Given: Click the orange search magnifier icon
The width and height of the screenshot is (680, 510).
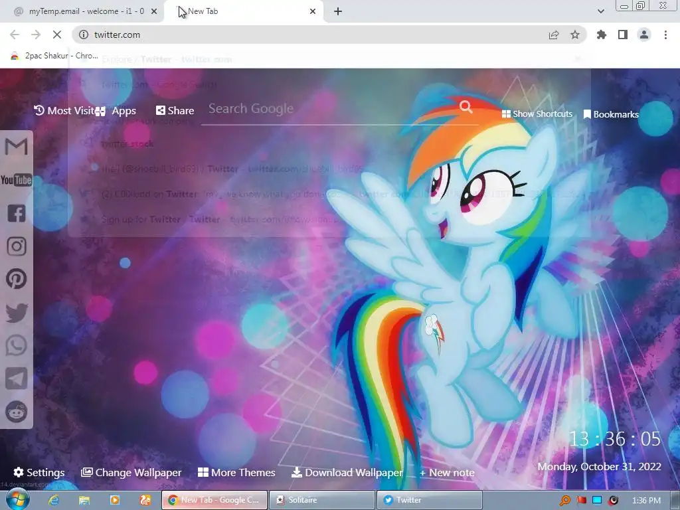Looking at the screenshot, I should (466, 107).
